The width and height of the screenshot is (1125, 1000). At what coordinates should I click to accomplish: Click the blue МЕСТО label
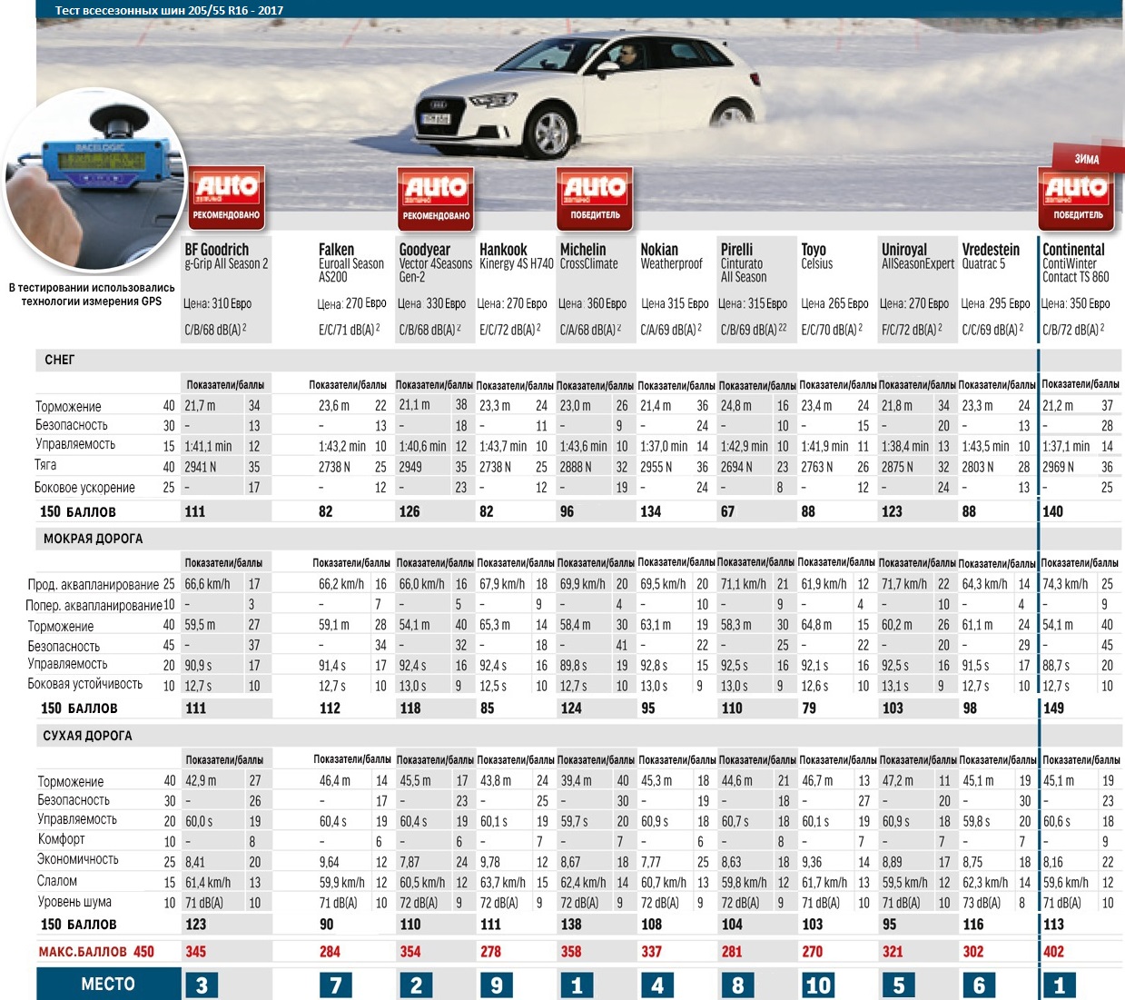click(x=108, y=984)
